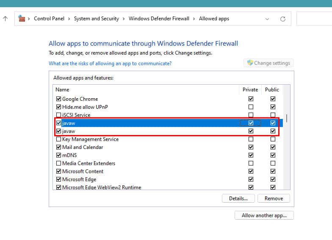Screen dimensions: 332x240
Task: Check Media Center Extenders name checkbox
Action: coord(58,163)
